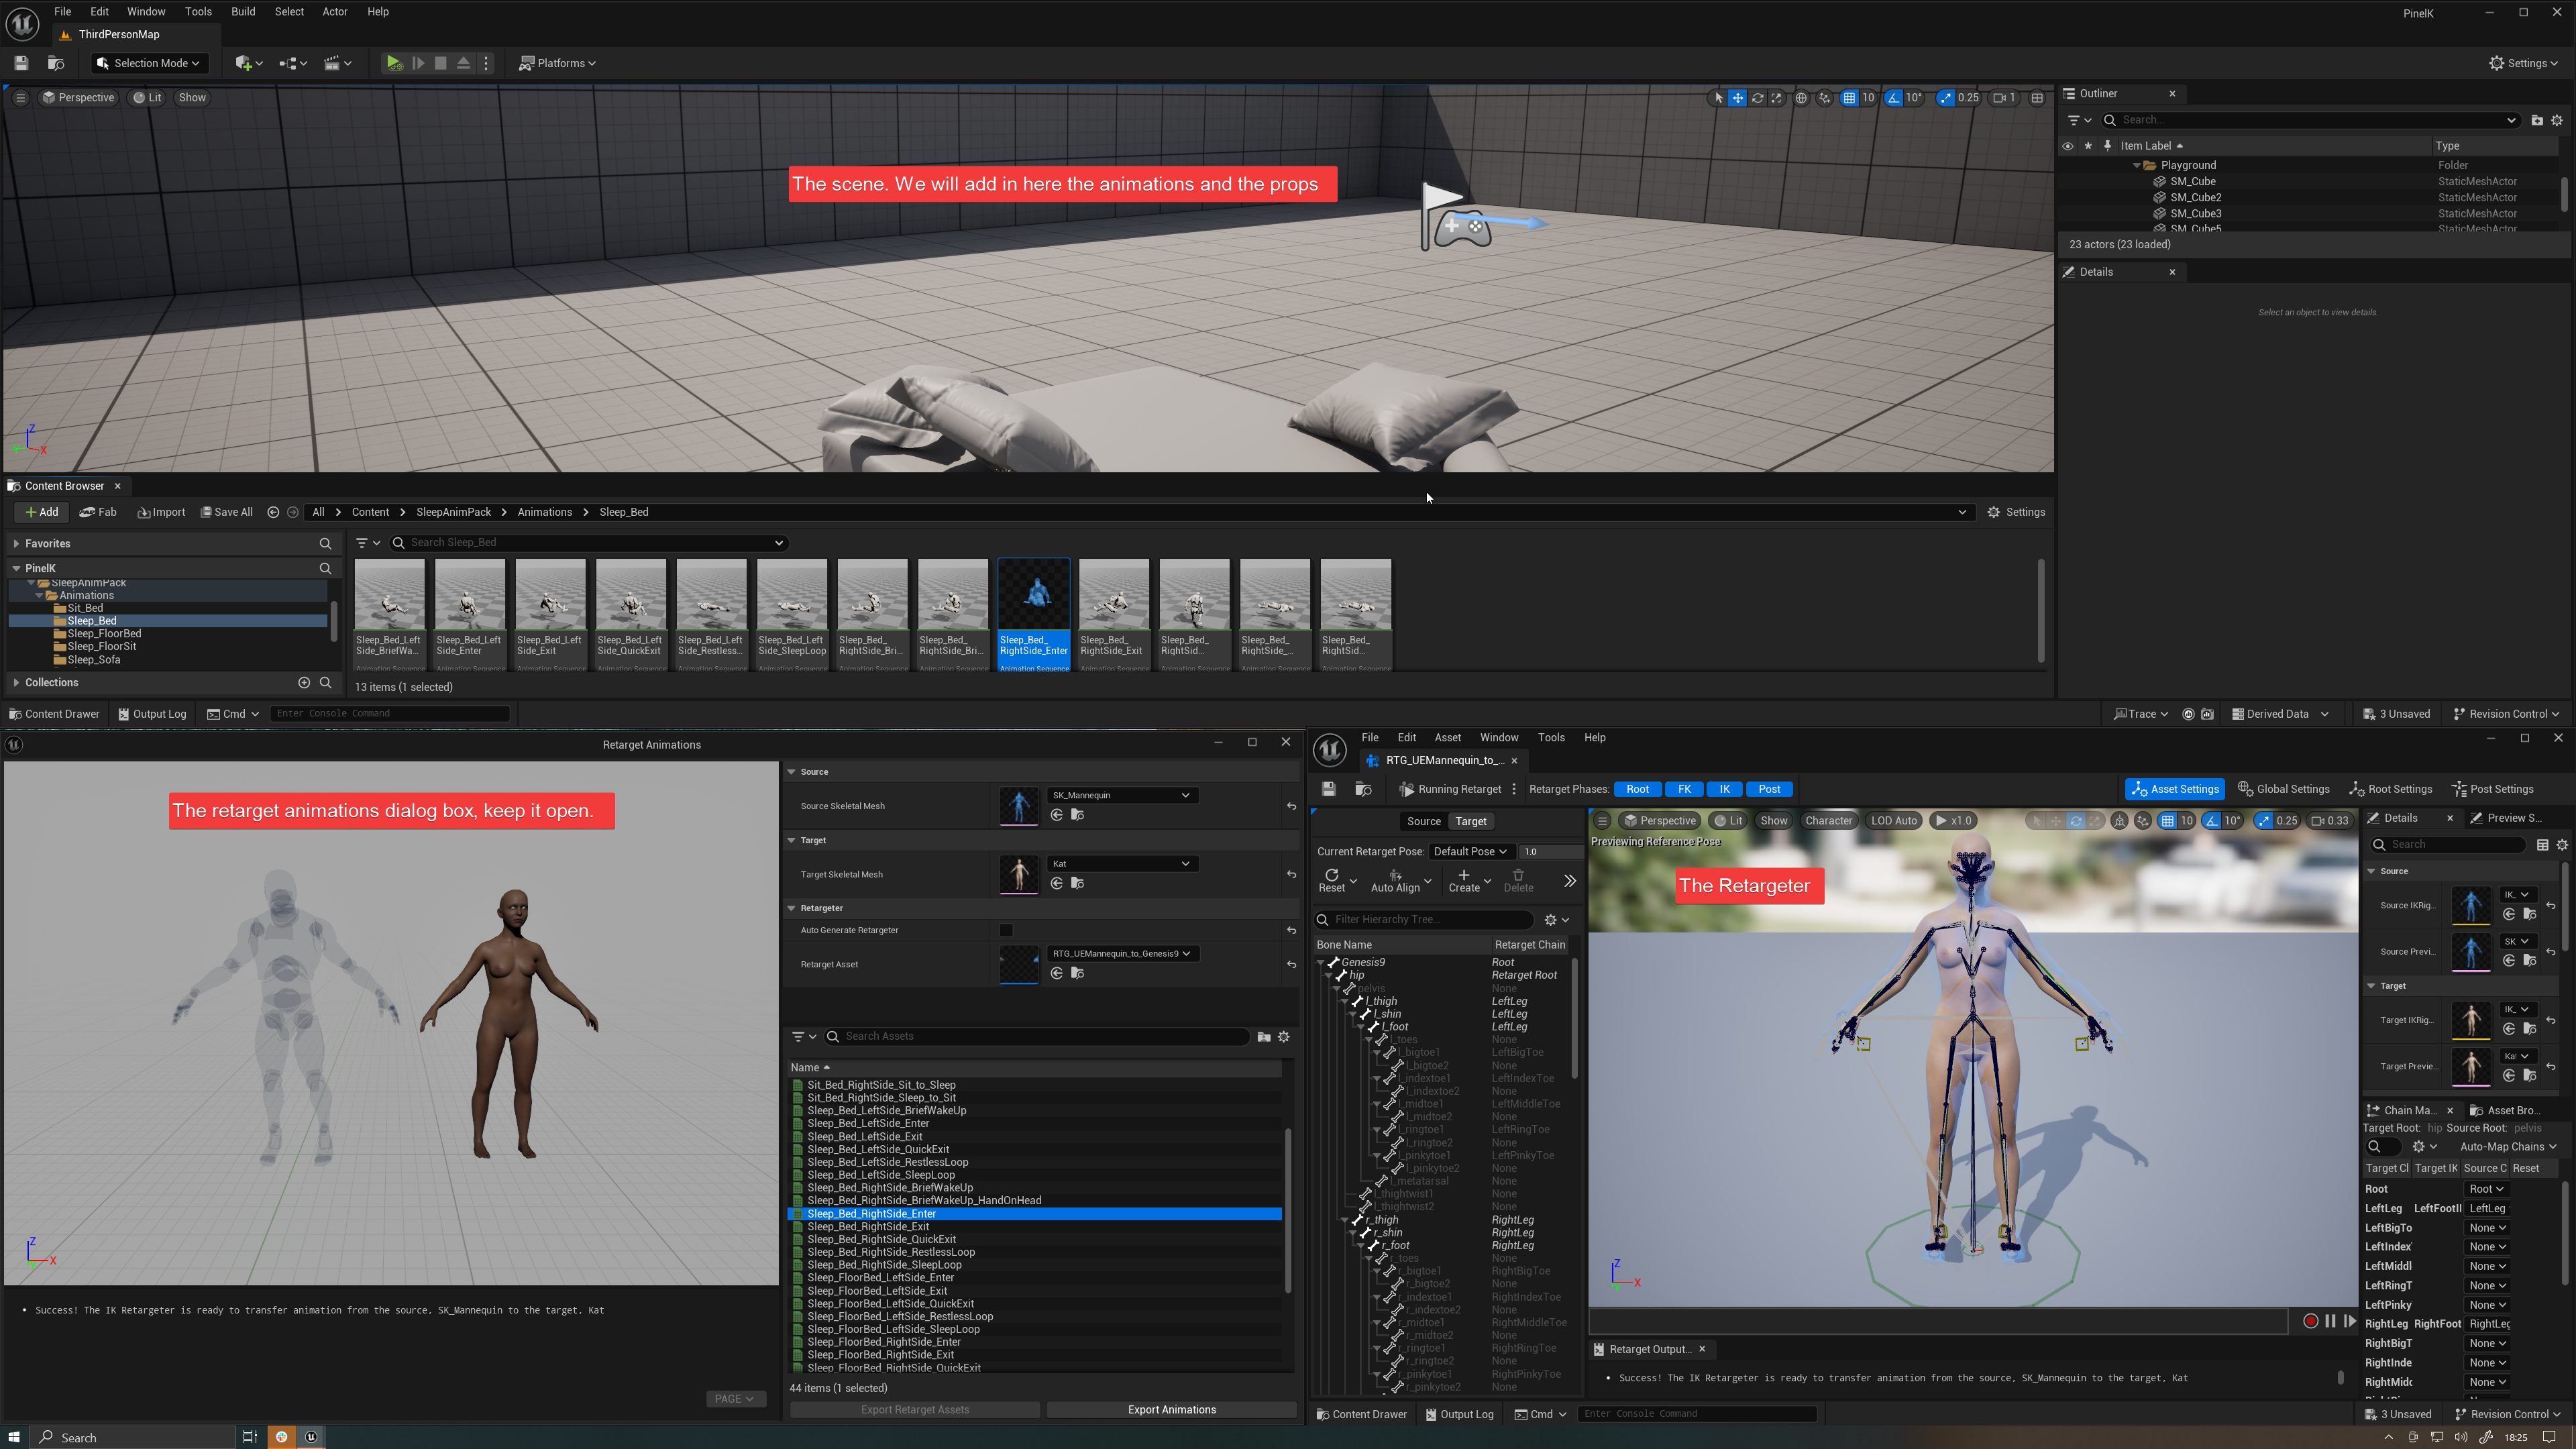Click the Add content dropdown cube icon
Image resolution: width=2576 pixels, height=1449 pixels.
[248, 63]
